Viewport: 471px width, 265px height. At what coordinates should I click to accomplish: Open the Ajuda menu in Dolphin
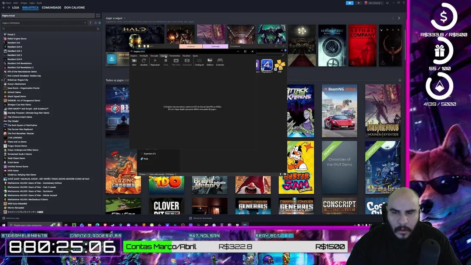(x=195, y=56)
